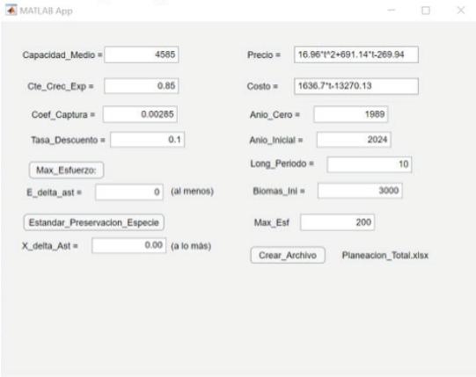Focus the Long_Periodo input field
The height and width of the screenshot is (377, 476).
[370, 164]
